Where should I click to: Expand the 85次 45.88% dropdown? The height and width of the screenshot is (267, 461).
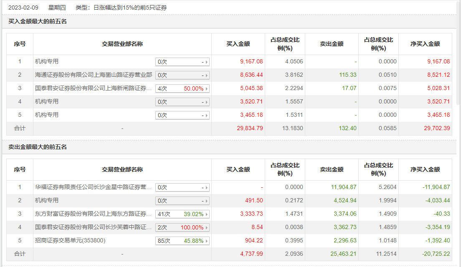(182, 241)
